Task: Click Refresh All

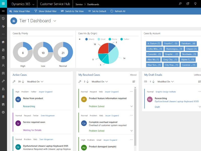Action: pyautogui.click(x=118, y=11)
